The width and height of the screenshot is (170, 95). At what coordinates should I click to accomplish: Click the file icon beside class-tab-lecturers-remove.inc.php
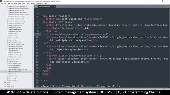[x=8, y=8]
